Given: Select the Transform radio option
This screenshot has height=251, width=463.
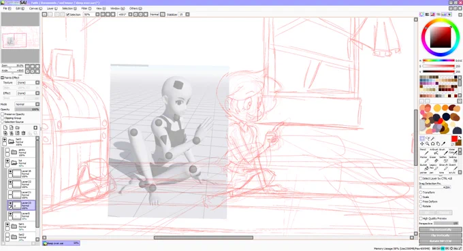Looking at the screenshot, I should (x=421, y=193).
